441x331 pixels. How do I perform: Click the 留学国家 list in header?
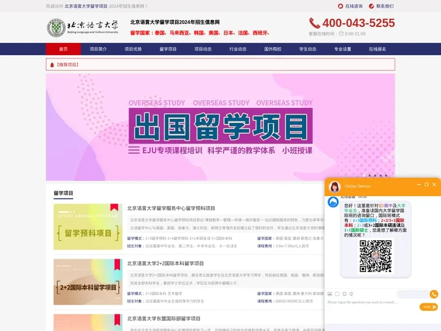point(200,33)
